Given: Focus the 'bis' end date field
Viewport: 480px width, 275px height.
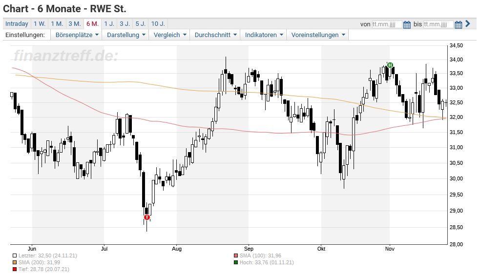Looking at the screenshot, I should pos(438,24).
